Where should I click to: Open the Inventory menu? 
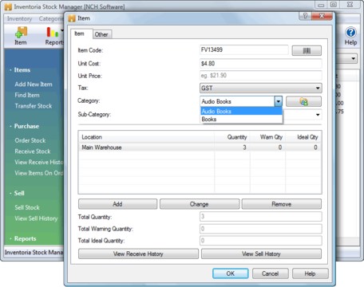click(19, 18)
